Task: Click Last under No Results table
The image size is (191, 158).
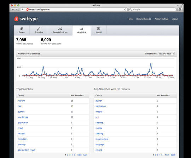Action: [173, 155]
